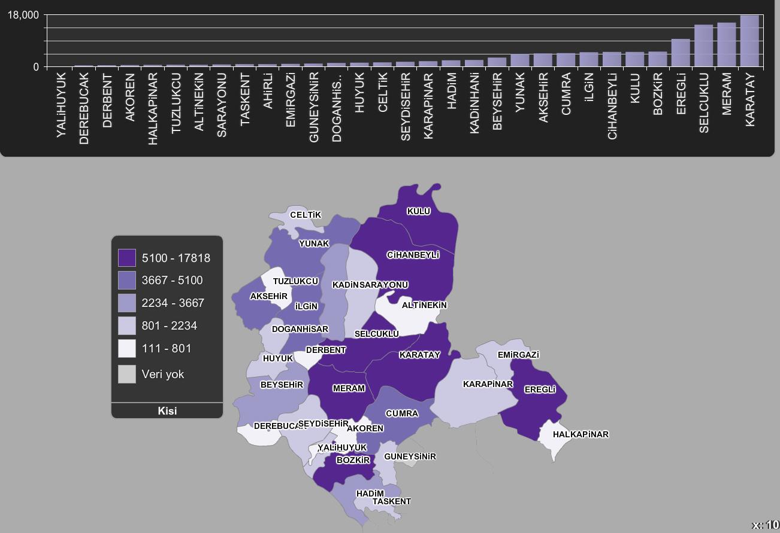Click the MERAM bar in the chart

click(727, 45)
